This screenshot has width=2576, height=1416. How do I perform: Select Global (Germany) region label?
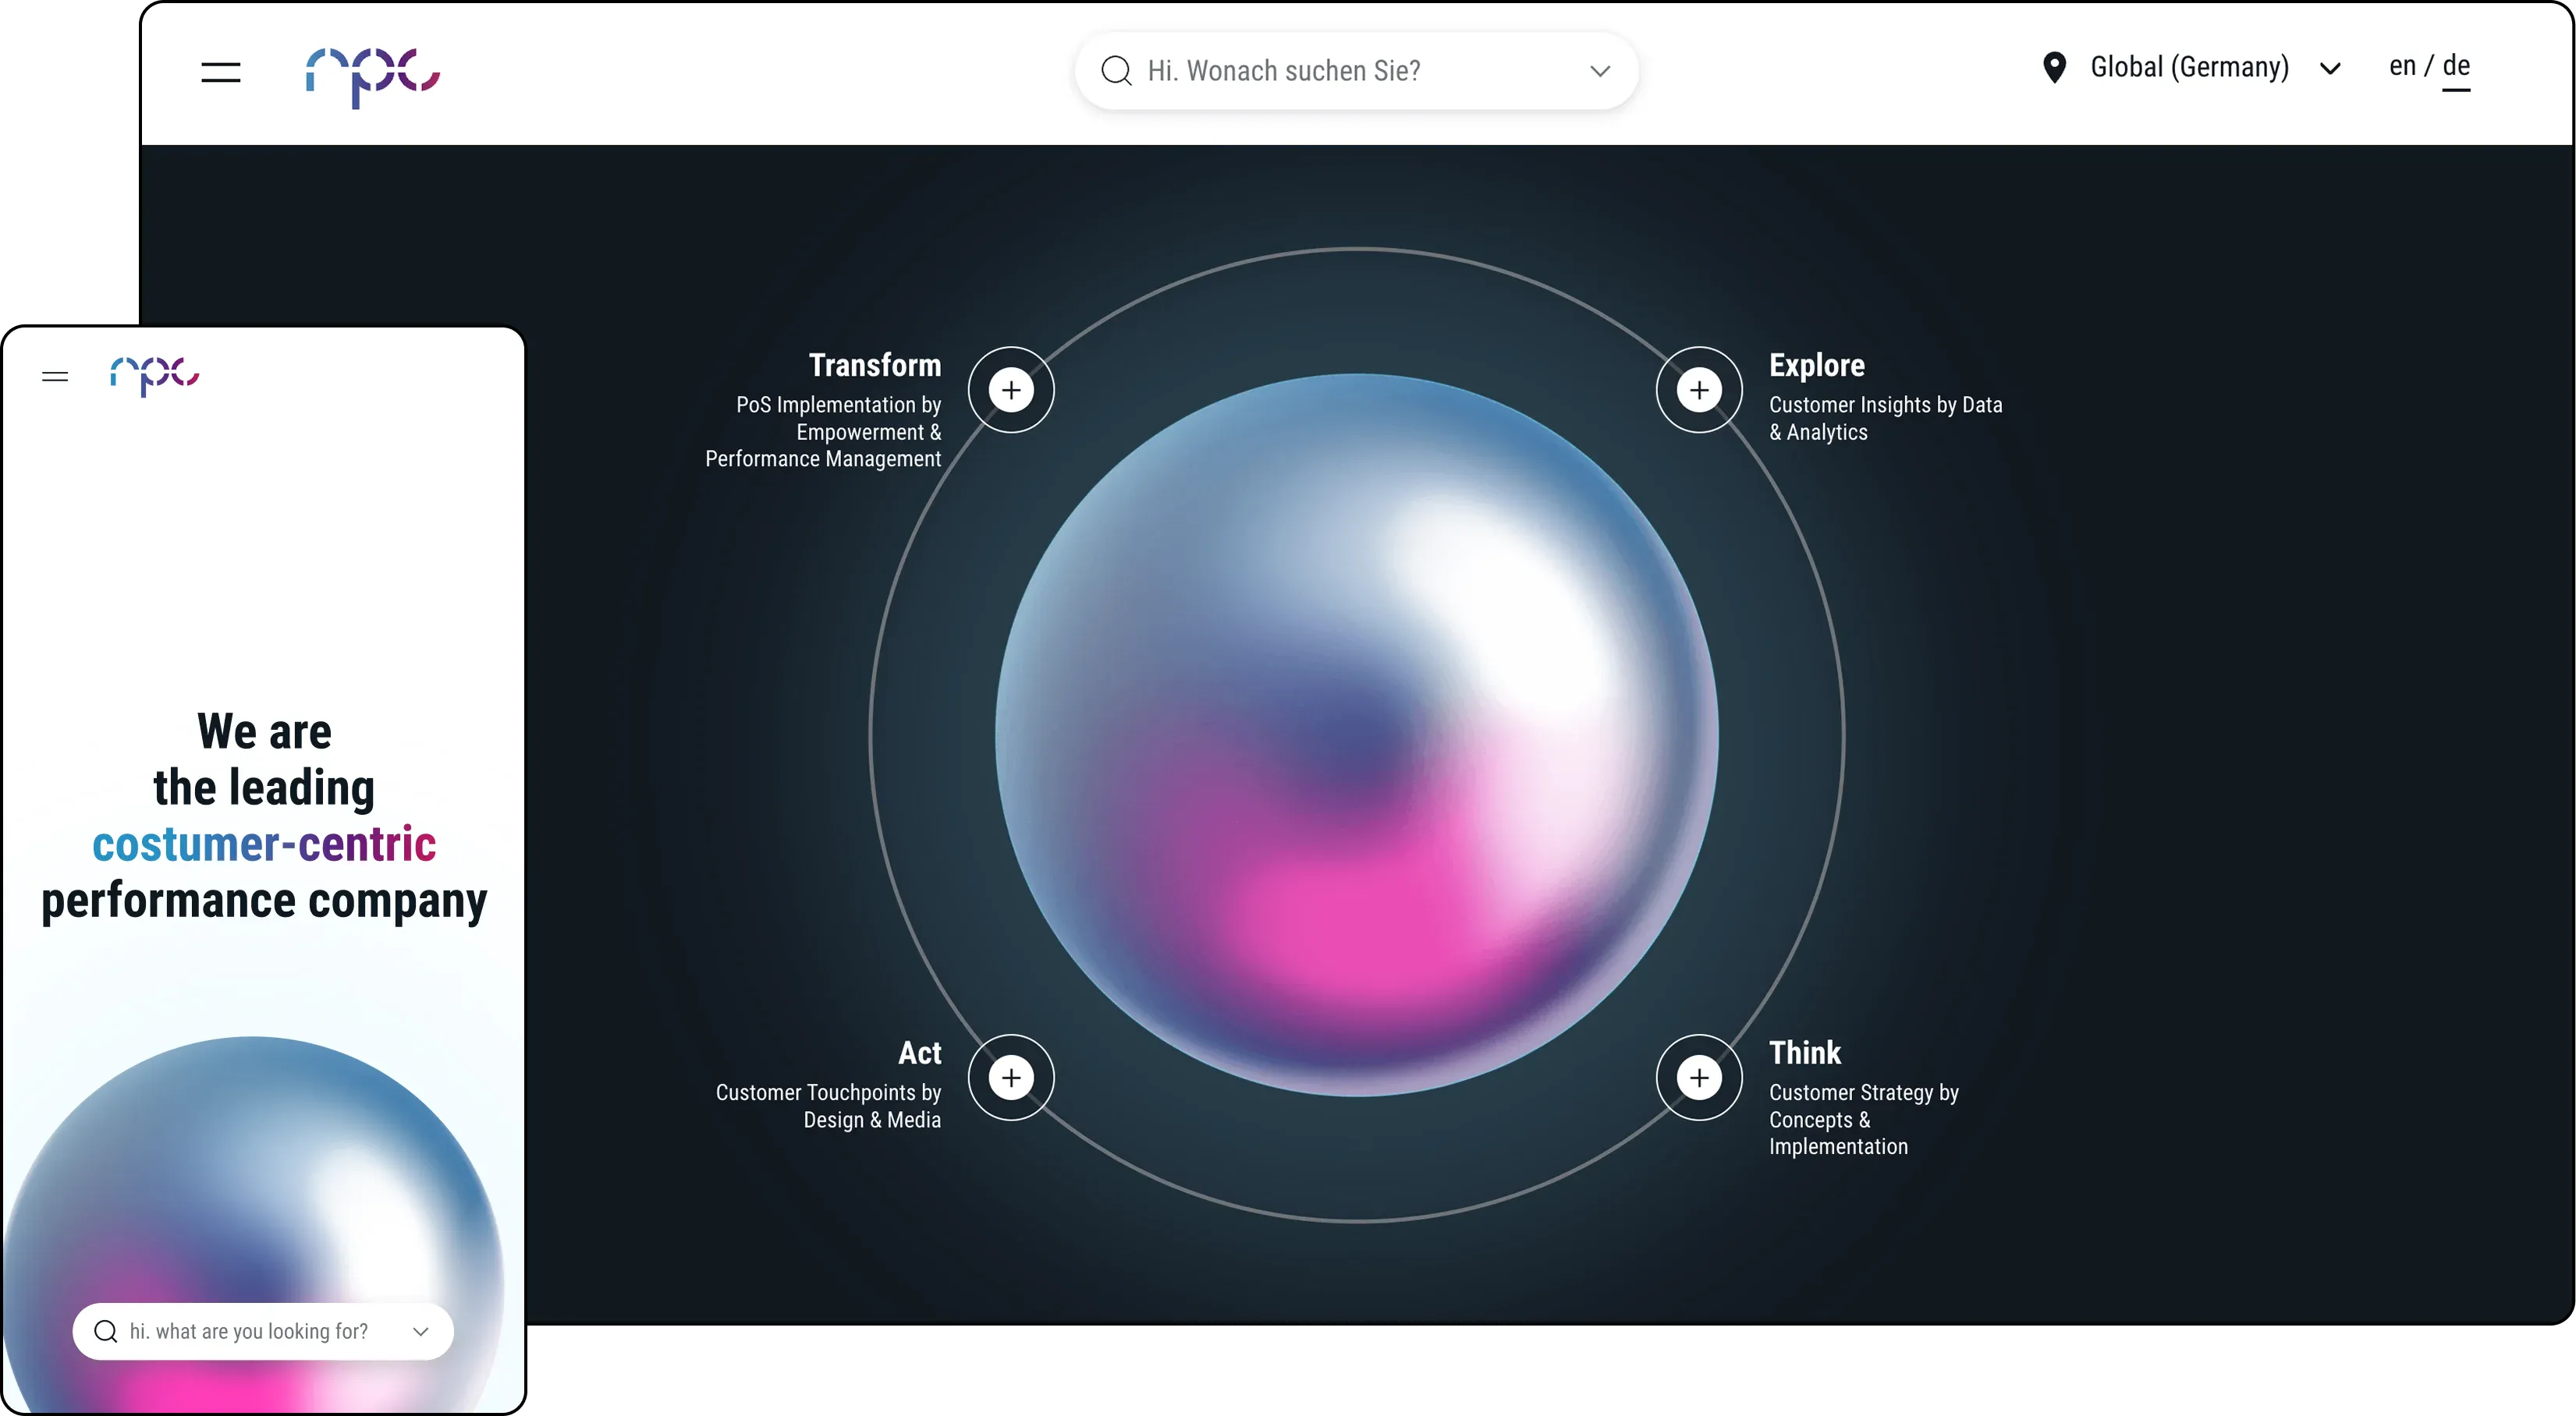click(2189, 67)
